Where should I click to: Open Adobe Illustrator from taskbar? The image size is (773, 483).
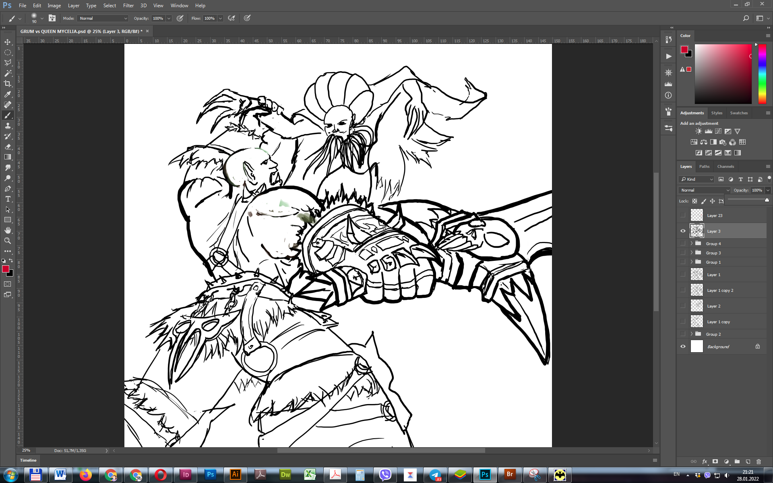(235, 475)
